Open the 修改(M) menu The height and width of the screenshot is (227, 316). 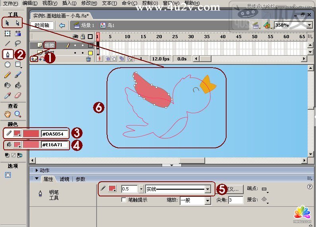(89, 3)
